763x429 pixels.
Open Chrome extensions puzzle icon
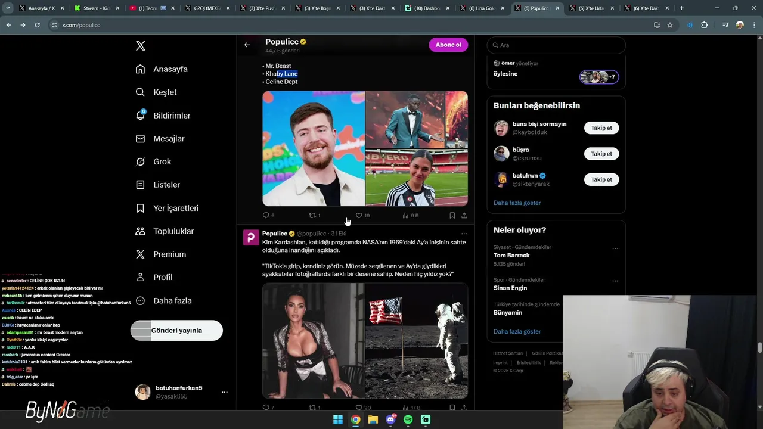[704, 25]
